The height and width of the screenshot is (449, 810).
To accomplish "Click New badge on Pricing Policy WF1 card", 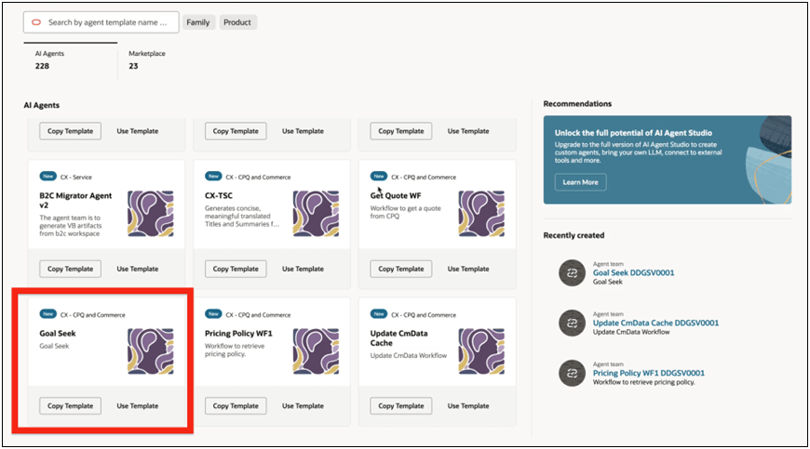I will click(x=213, y=314).
